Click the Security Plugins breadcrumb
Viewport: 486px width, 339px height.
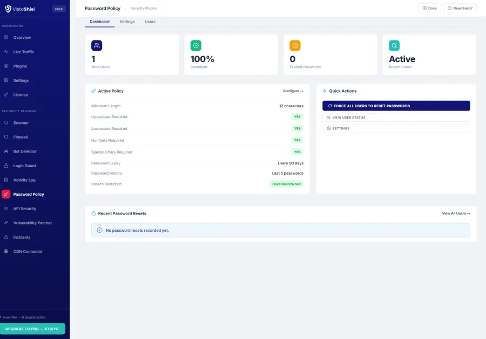coord(144,8)
